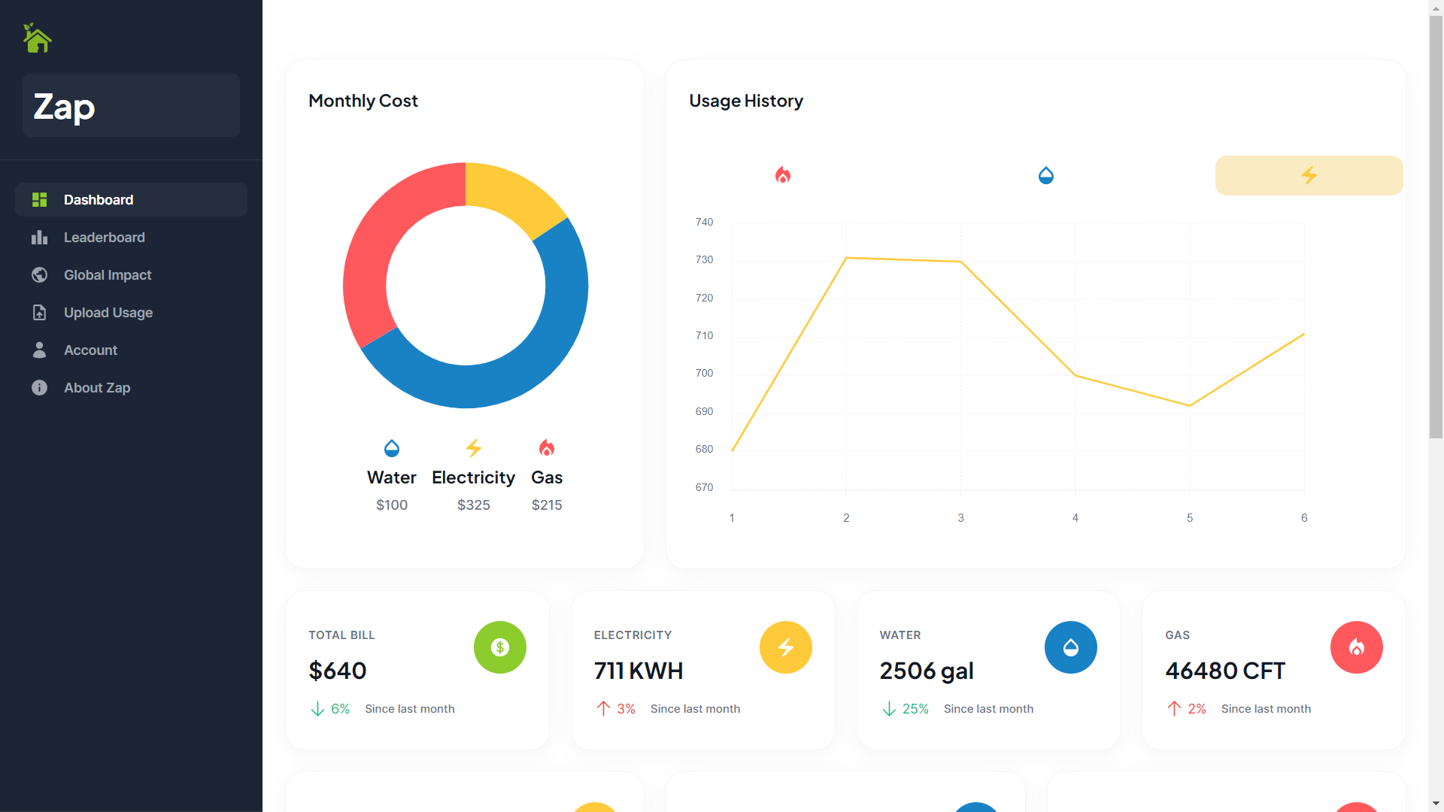Click the 2506 gal value

[927, 671]
